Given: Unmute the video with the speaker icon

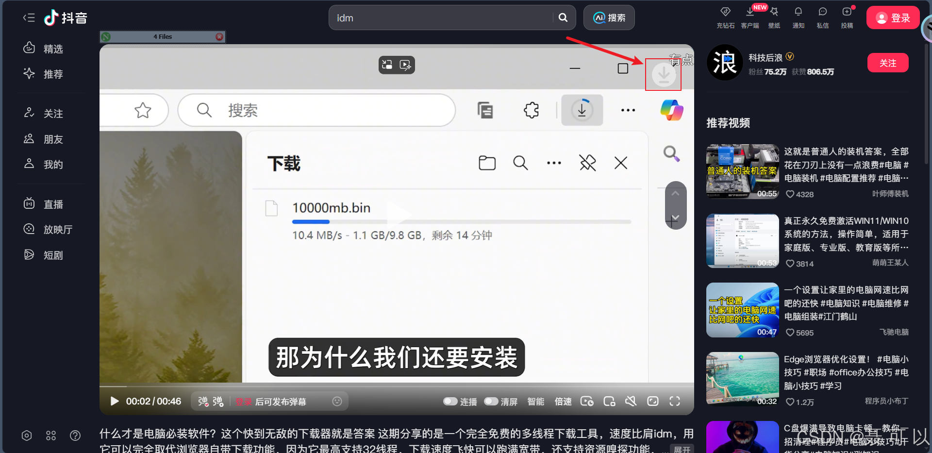Looking at the screenshot, I should click(631, 401).
